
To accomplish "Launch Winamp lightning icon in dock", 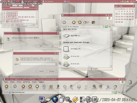I will pyautogui.click(x=75, y=99).
